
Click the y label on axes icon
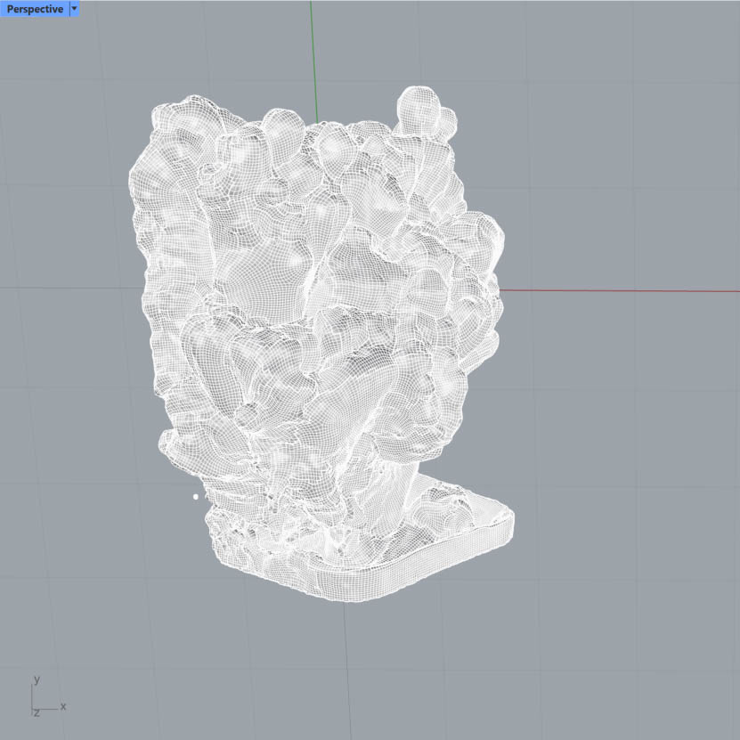tap(37, 679)
